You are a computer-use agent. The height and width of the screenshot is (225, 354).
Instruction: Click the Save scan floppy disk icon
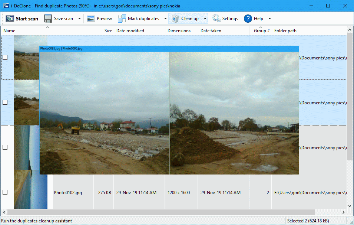[x=48, y=19]
